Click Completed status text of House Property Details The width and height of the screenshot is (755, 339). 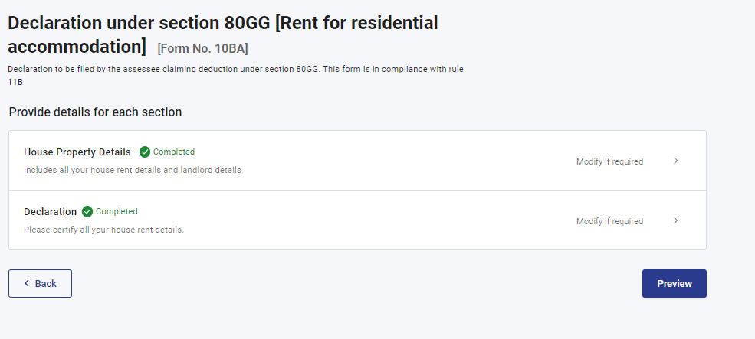174,152
